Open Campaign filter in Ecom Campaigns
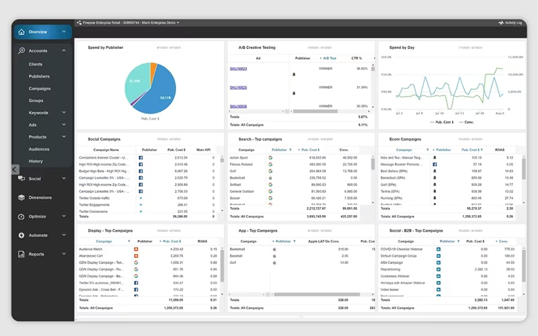This screenshot has height=336, width=538. (427, 150)
